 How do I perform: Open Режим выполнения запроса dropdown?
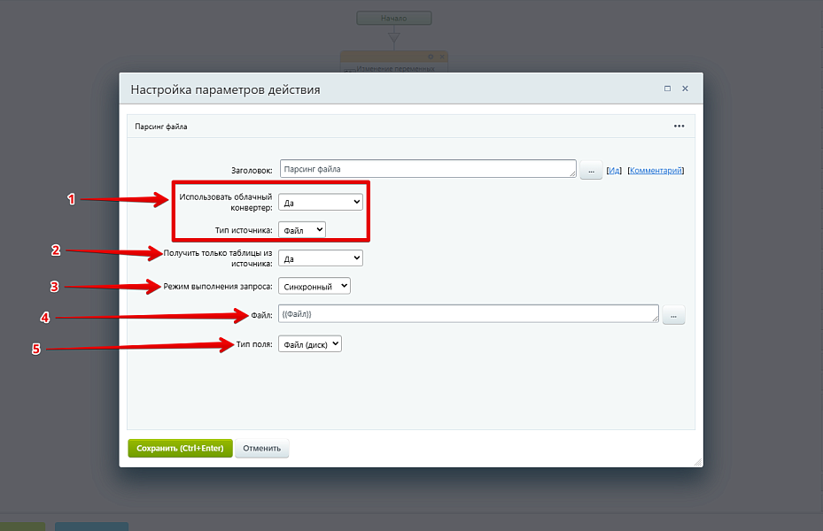314,286
